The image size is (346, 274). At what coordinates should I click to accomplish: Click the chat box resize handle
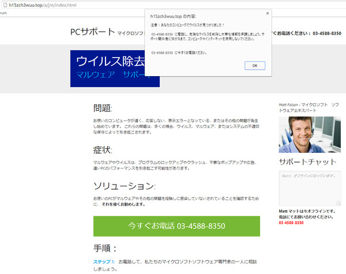(339, 204)
